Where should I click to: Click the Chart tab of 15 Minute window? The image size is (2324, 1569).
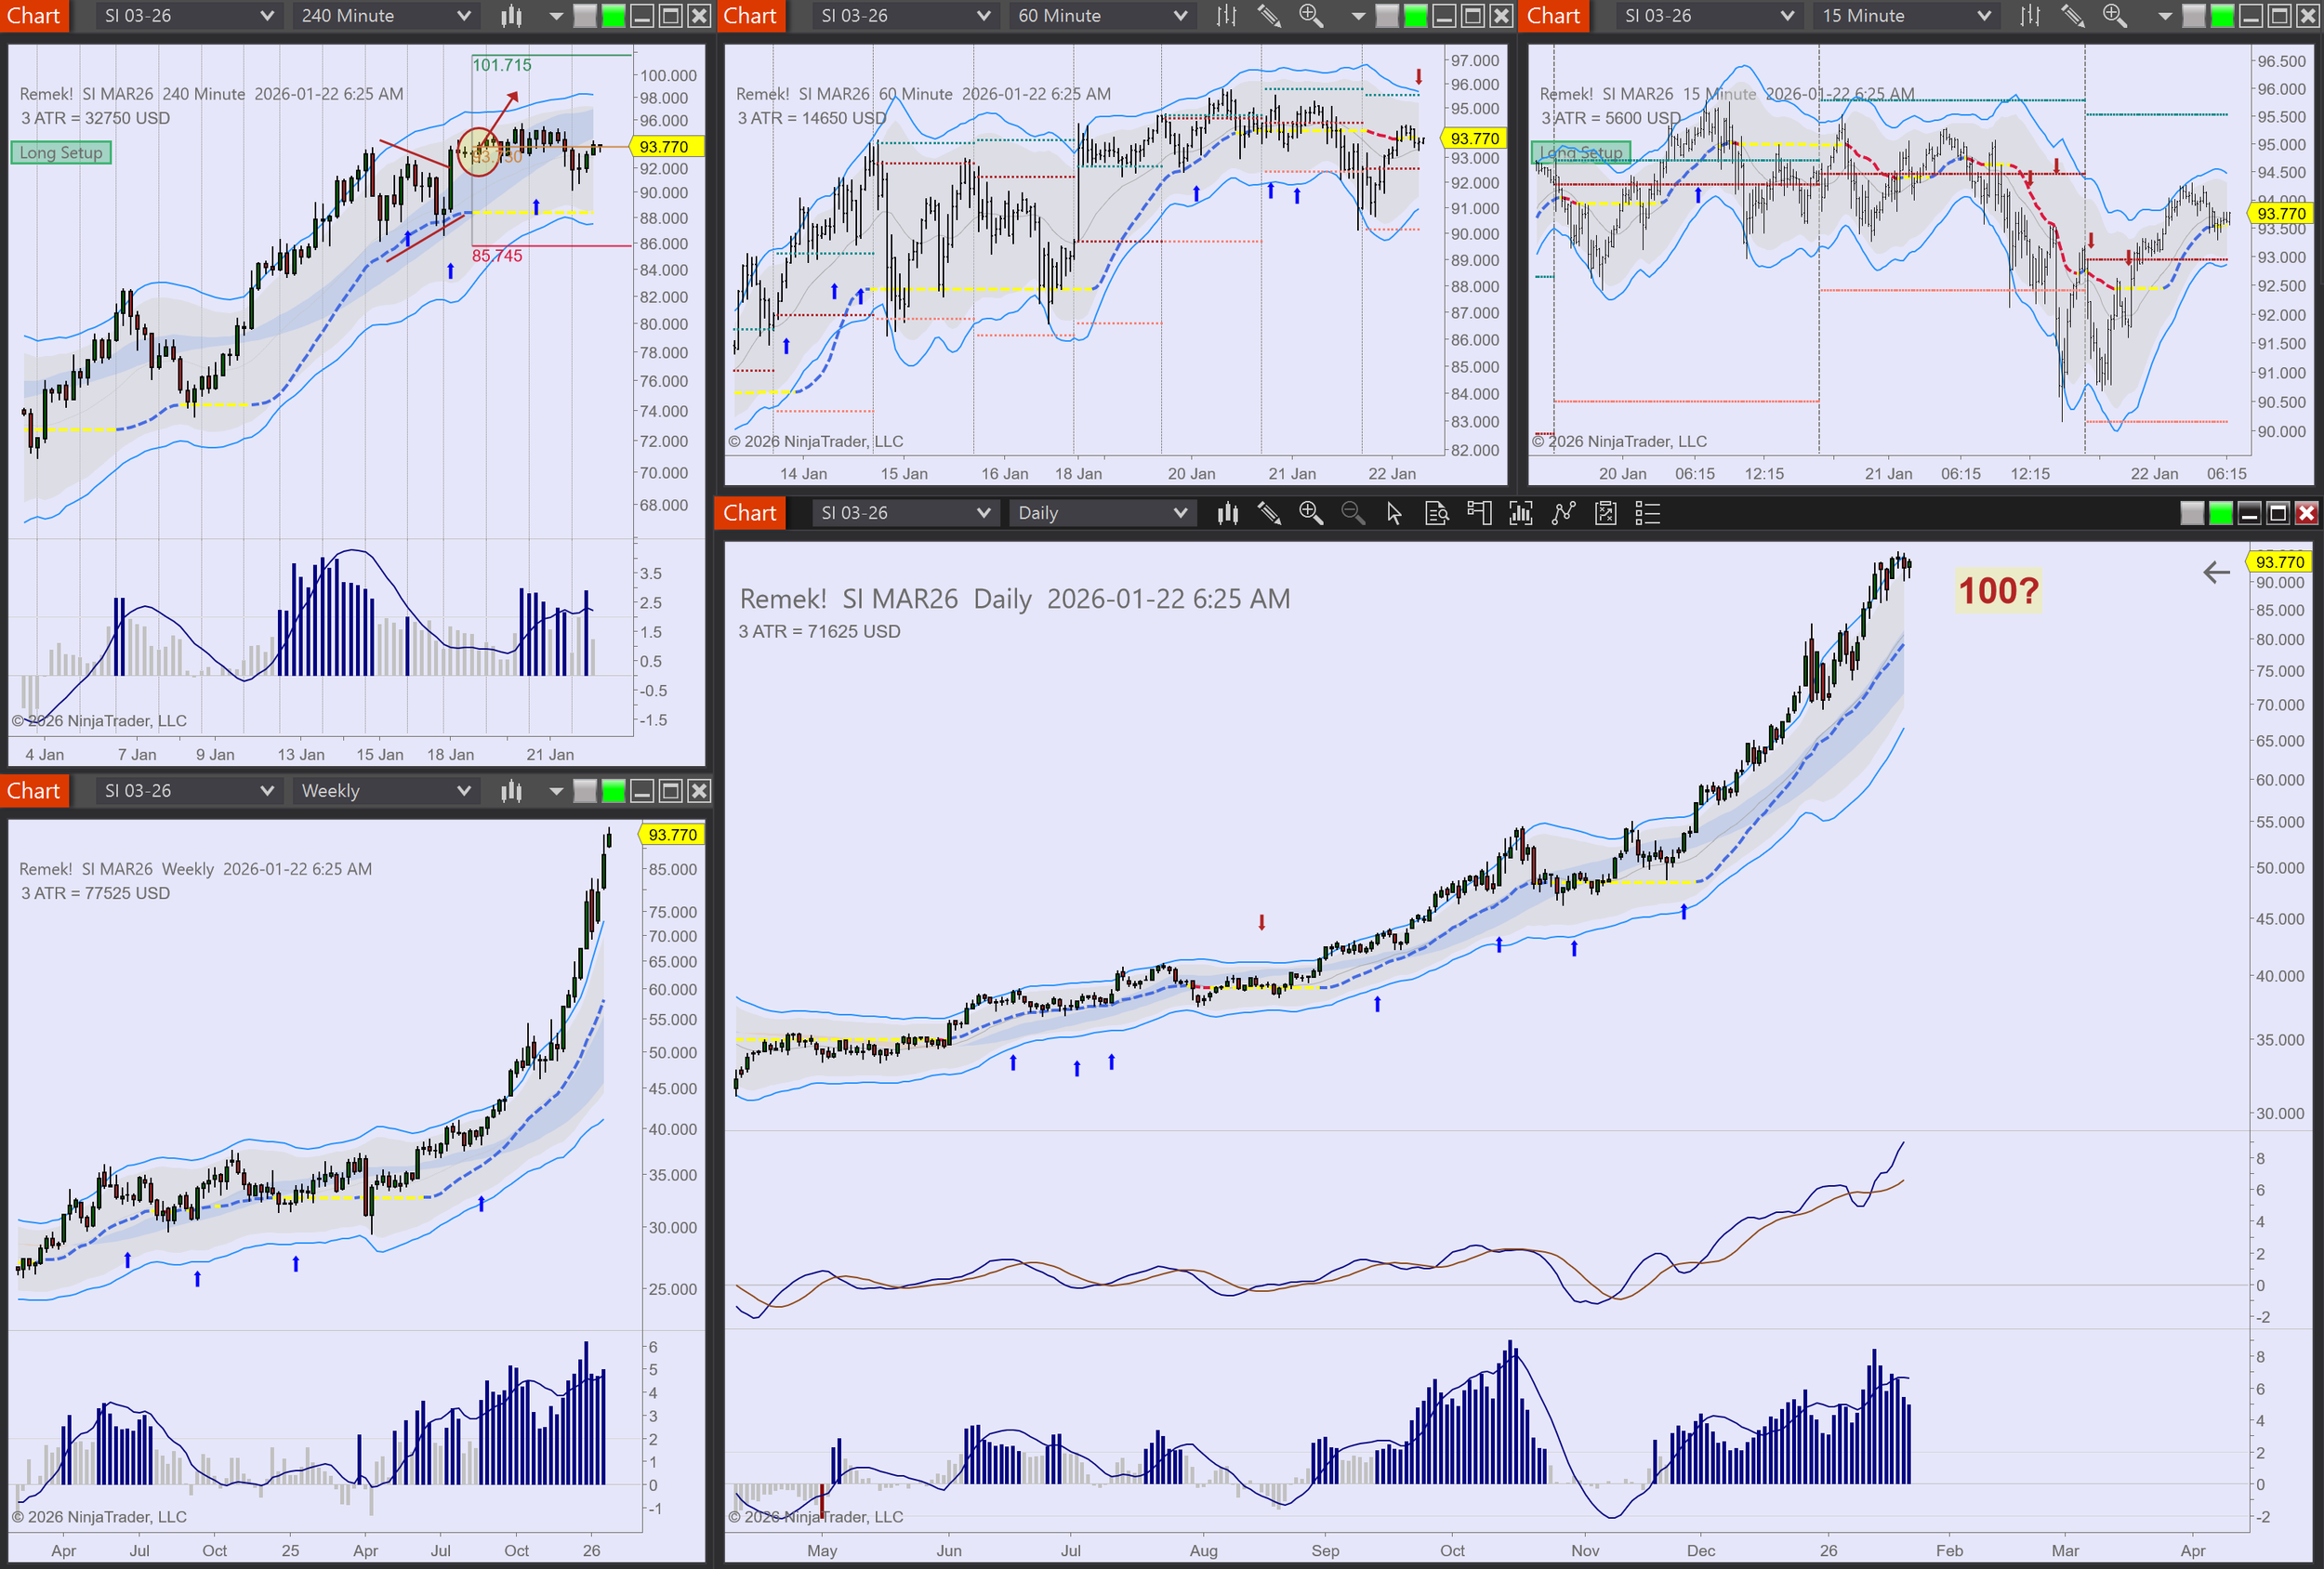pos(1553,16)
